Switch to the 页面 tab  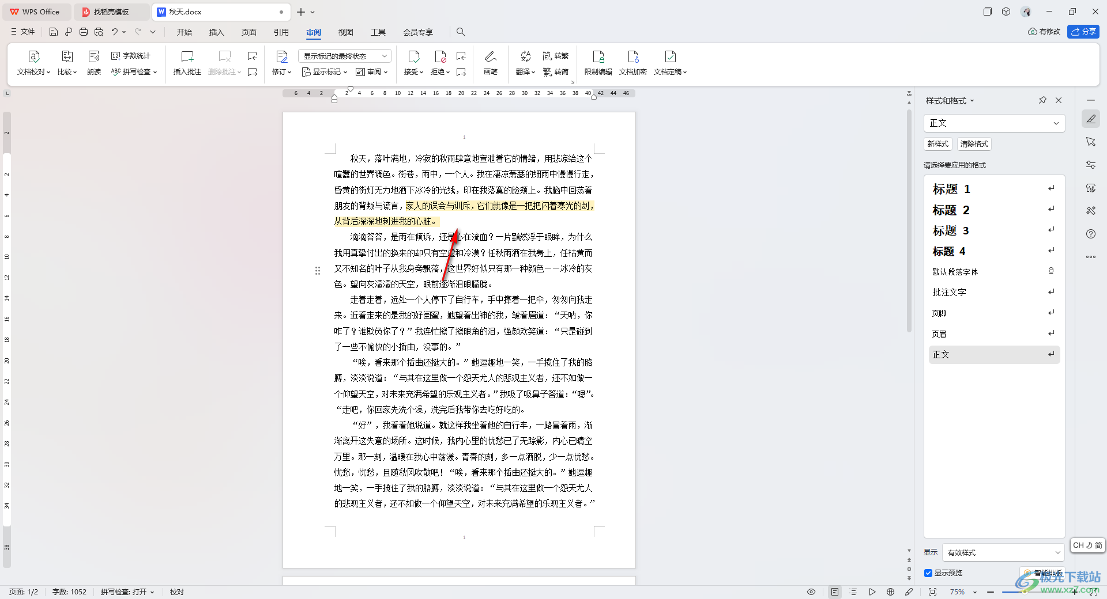click(x=249, y=32)
